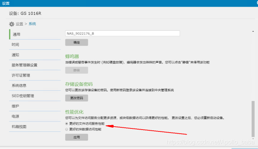The image size is (258, 149).
Task: Click the scrollbar up arrow
Action: tap(253, 31)
